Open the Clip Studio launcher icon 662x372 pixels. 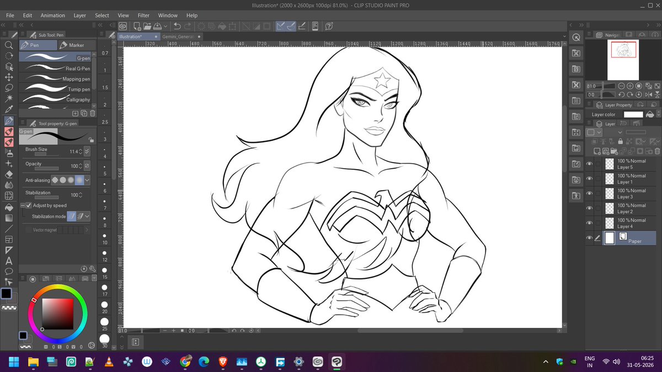click(x=122, y=26)
